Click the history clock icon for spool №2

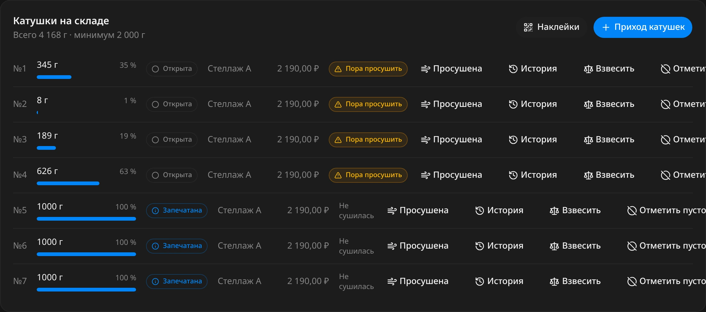(513, 104)
